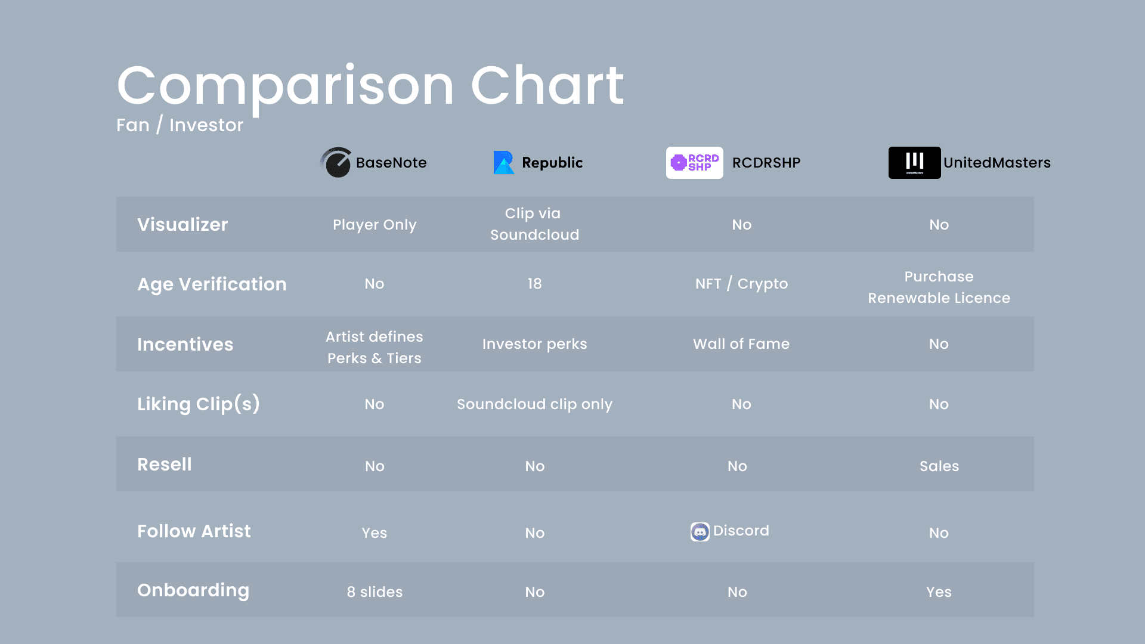The height and width of the screenshot is (644, 1145).
Task: Click the Player Only cell
Action: point(375,225)
